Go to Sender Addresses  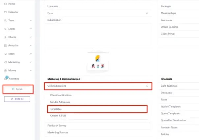pos(59,102)
